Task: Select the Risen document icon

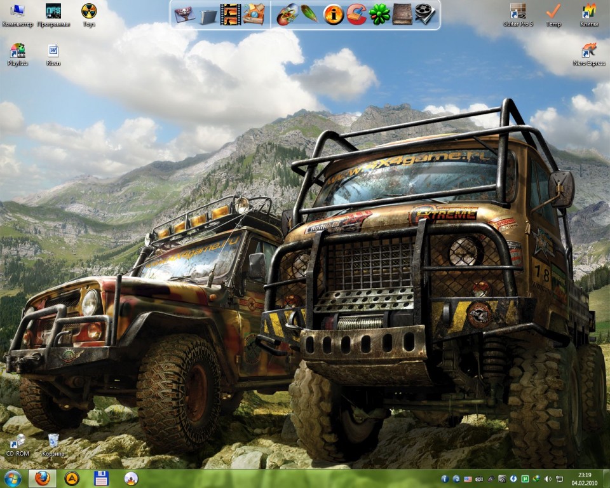Action: tap(53, 55)
